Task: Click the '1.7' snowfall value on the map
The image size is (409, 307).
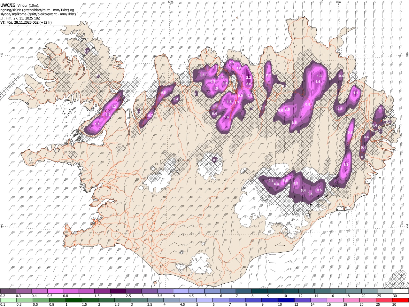Action: [x=237, y=103]
